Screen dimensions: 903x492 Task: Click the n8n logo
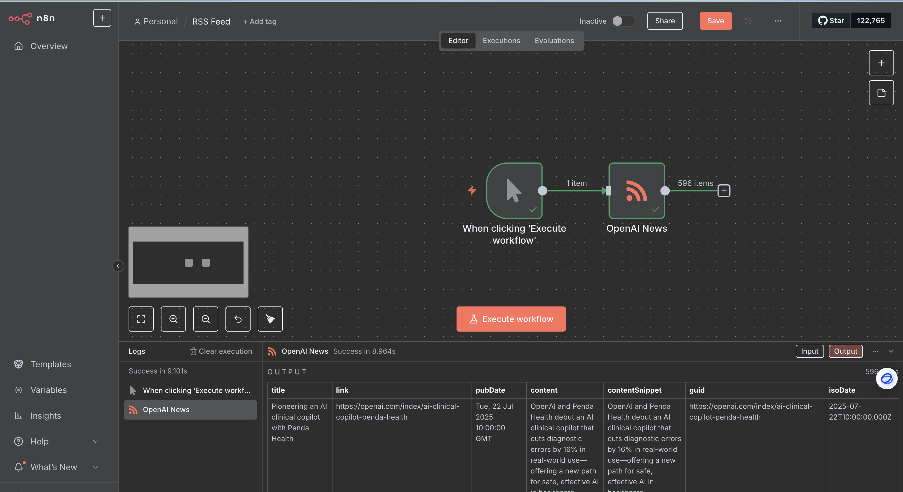coord(32,18)
